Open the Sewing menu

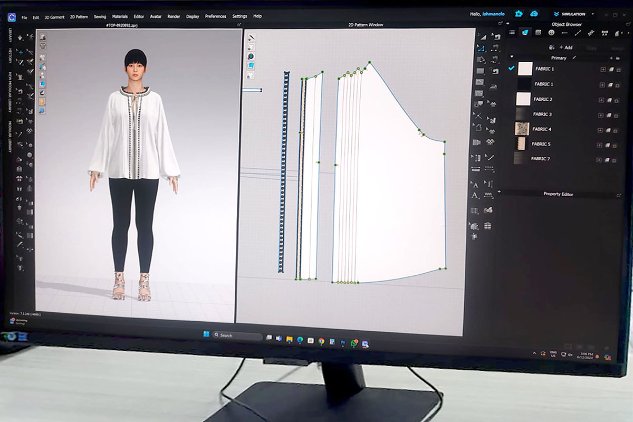pyautogui.click(x=100, y=17)
